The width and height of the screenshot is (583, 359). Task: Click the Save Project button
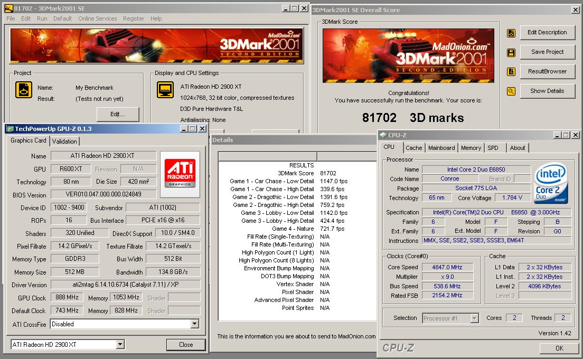tap(547, 52)
